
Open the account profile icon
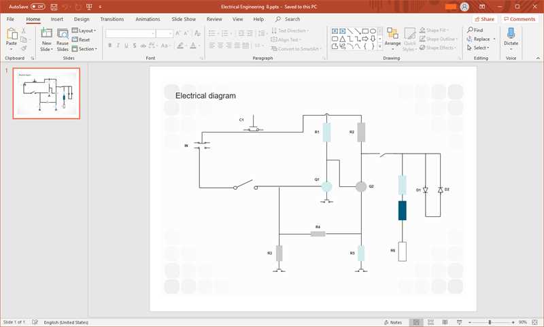464,7
